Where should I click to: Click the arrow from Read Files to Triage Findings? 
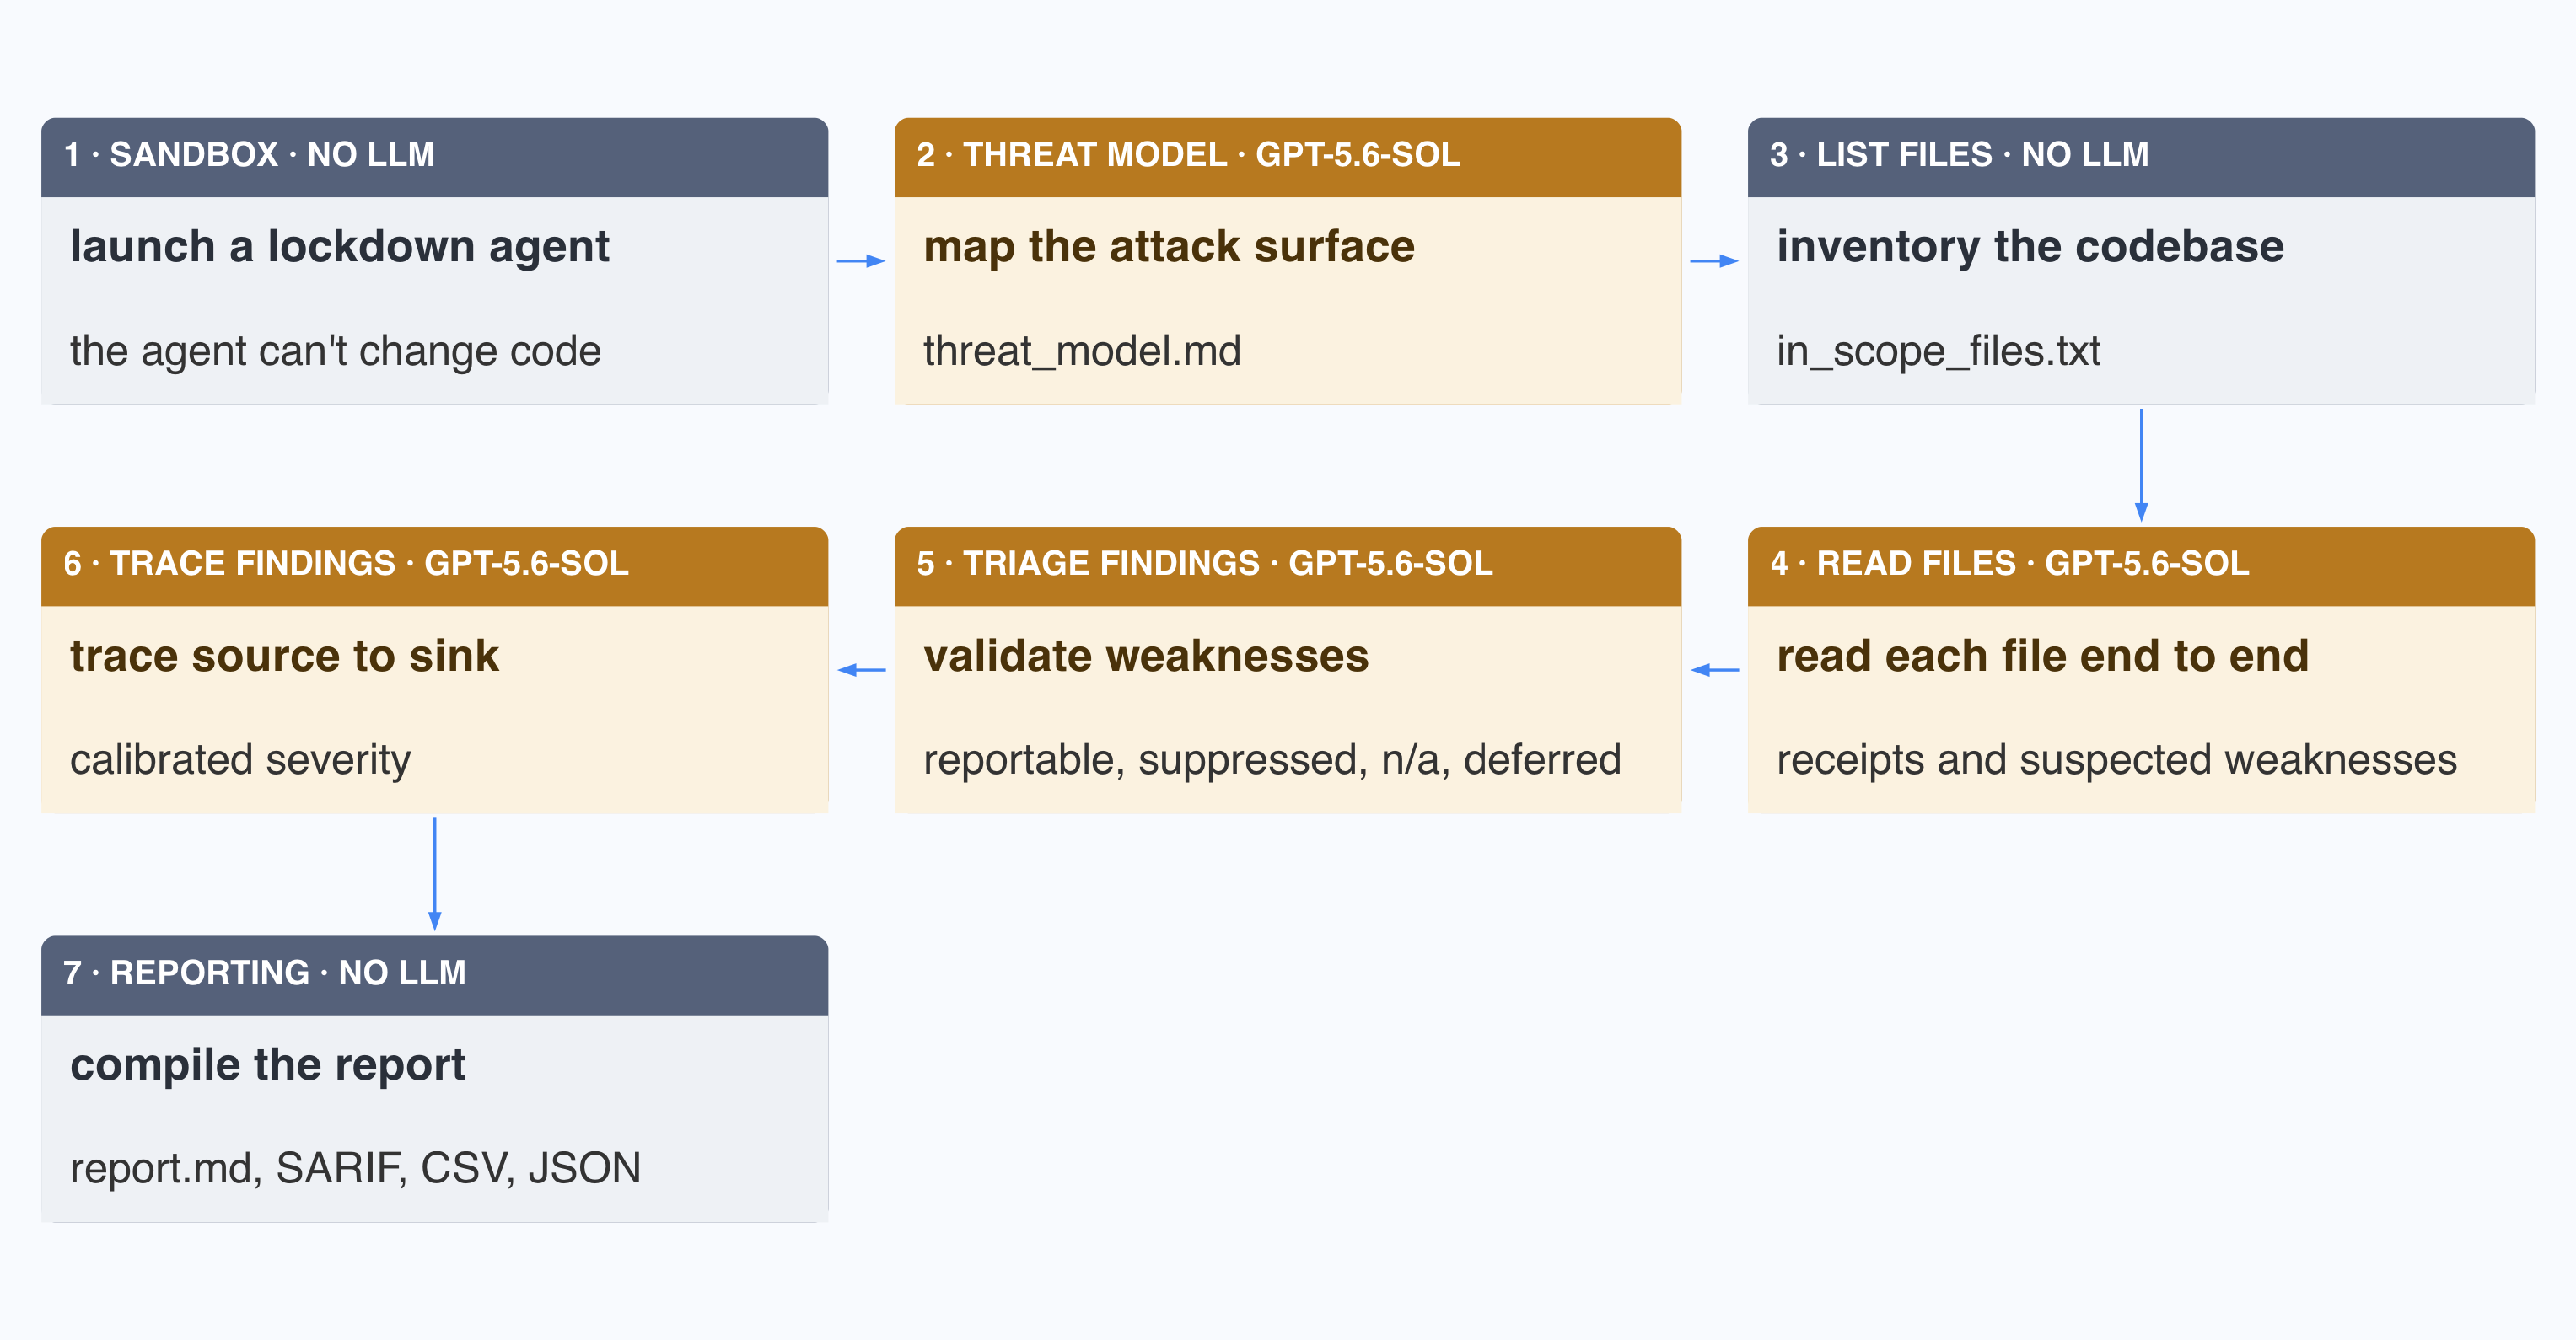[x=1714, y=669]
